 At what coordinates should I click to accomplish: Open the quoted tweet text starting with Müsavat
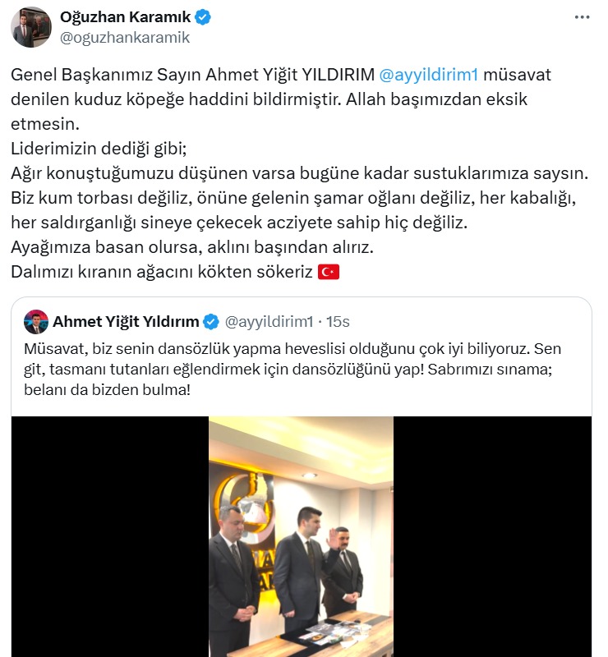[x=292, y=369]
